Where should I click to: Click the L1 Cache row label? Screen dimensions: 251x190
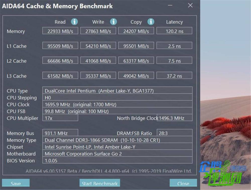point(17,46)
